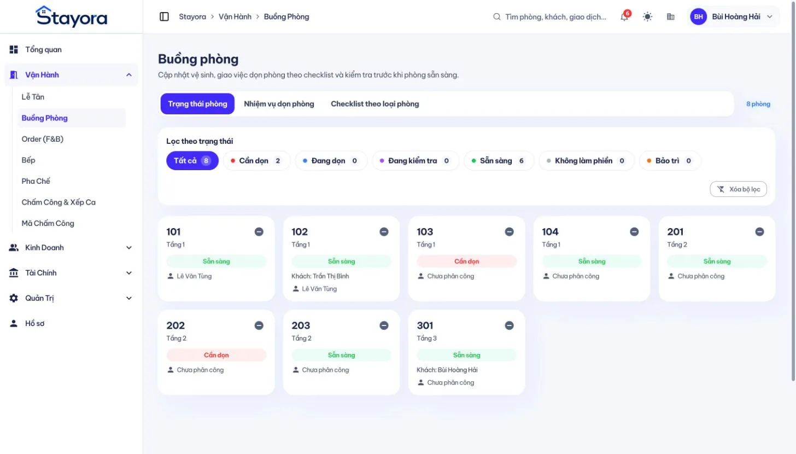This screenshot has width=796, height=454.
Task: Filter rooms by Đang kiểm tra status
Action: [x=415, y=161]
